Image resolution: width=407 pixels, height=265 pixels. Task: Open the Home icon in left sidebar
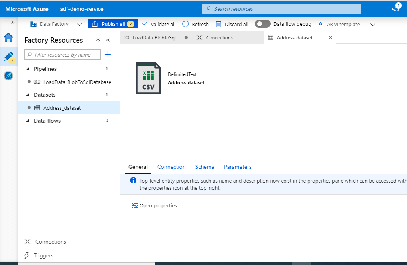[8, 37]
